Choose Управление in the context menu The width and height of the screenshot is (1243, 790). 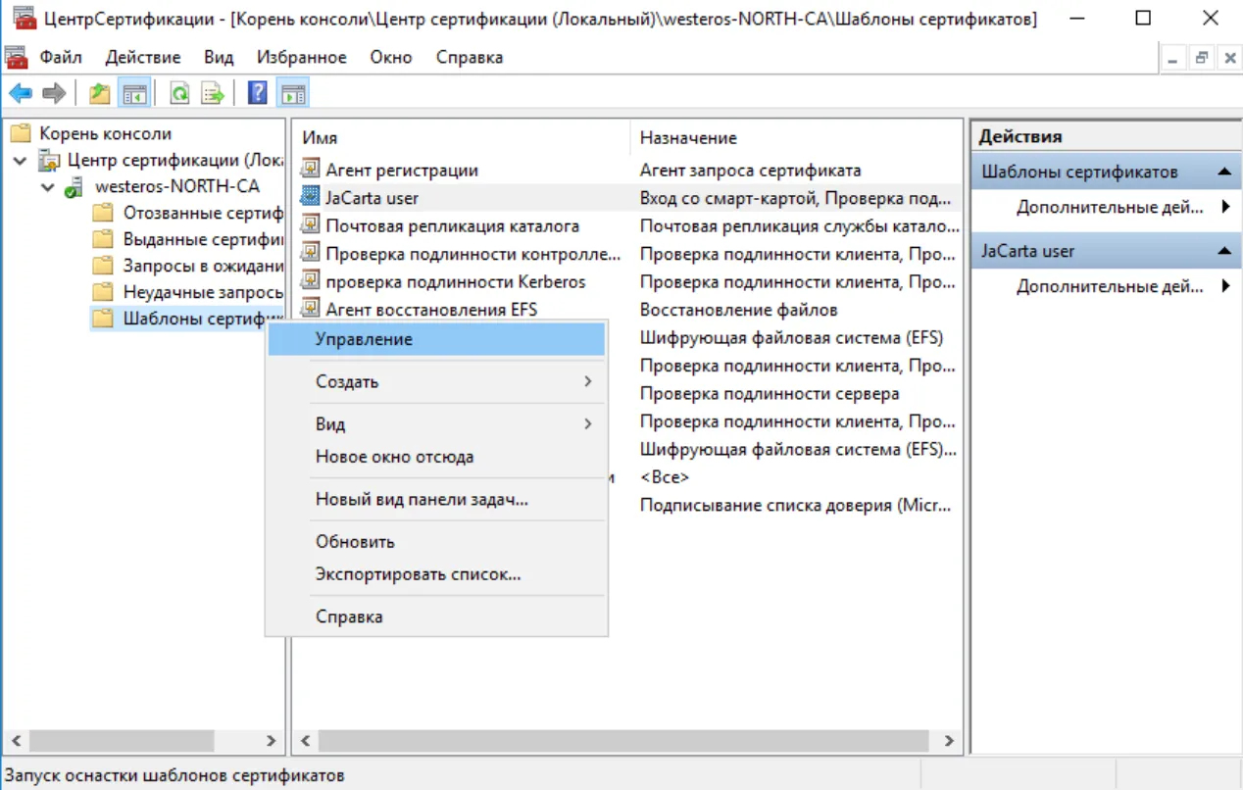point(436,339)
